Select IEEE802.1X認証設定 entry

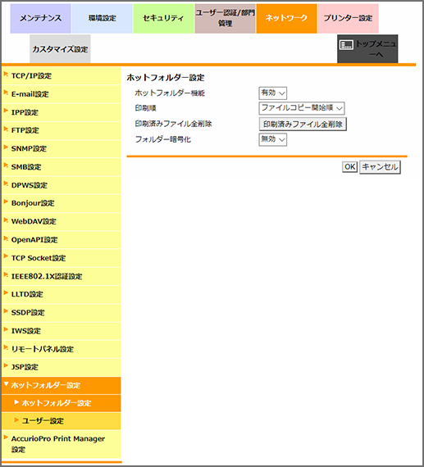pos(62,276)
